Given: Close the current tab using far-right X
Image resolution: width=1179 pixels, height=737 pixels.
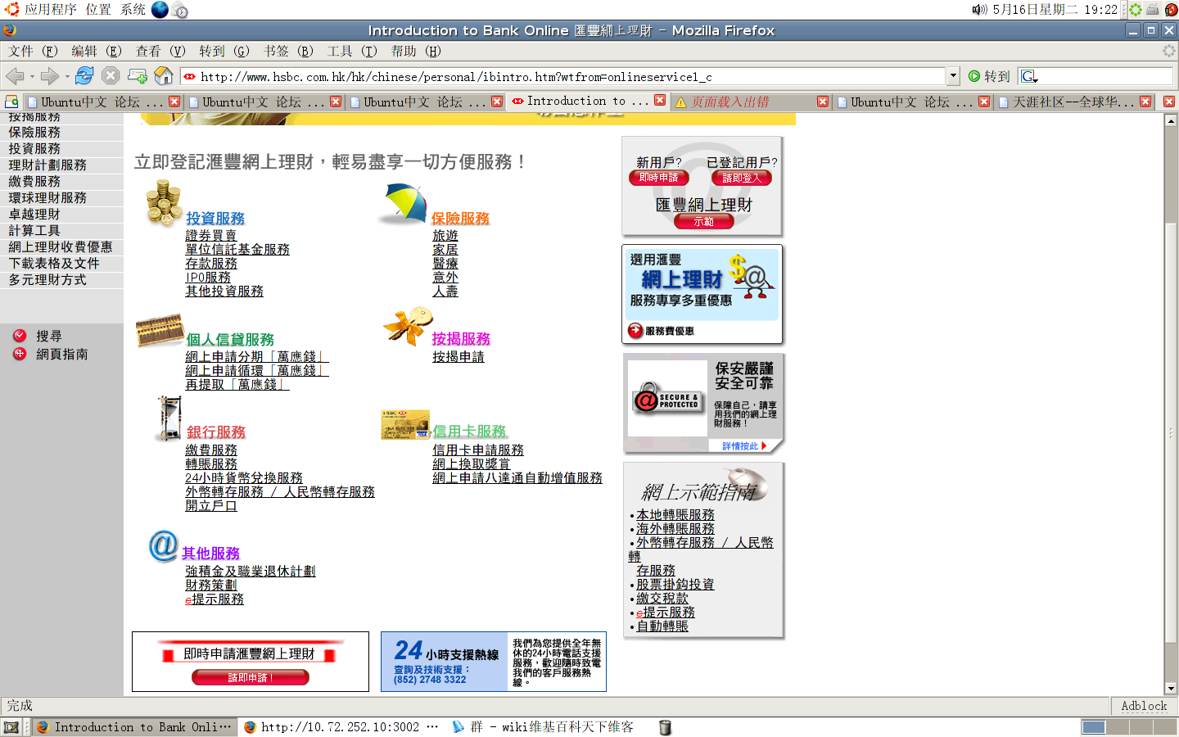Looking at the screenshot, I should (1169, 102).
